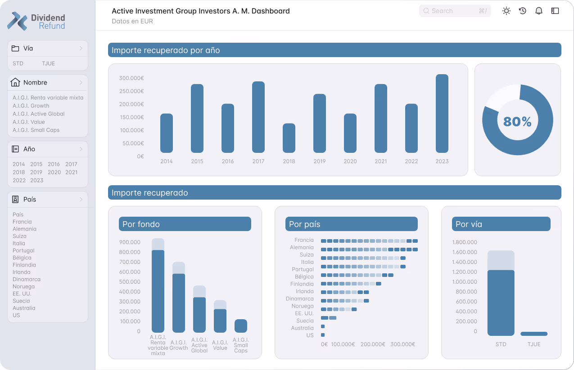The width and height of the screenshot is (574, 370).
Task: Focus the Search input field
Action: (x=455, y=11)
